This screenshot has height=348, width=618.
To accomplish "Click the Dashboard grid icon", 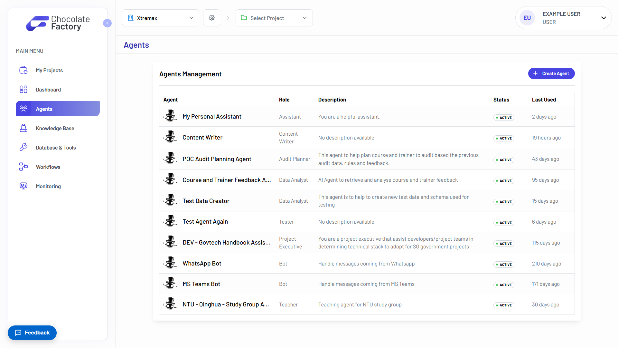I will tap(23, 90).
